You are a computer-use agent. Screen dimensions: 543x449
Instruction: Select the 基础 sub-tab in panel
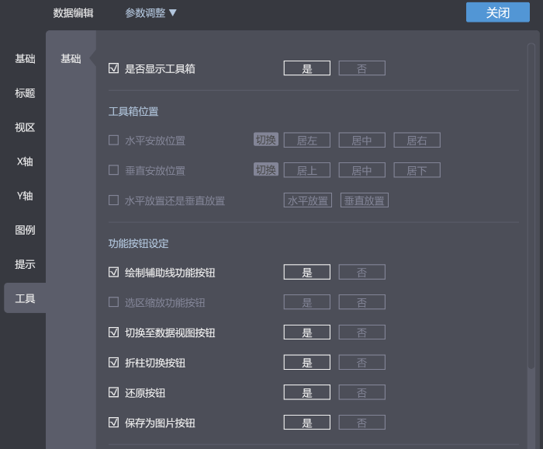pyautogui.click(x=71, y=58)
